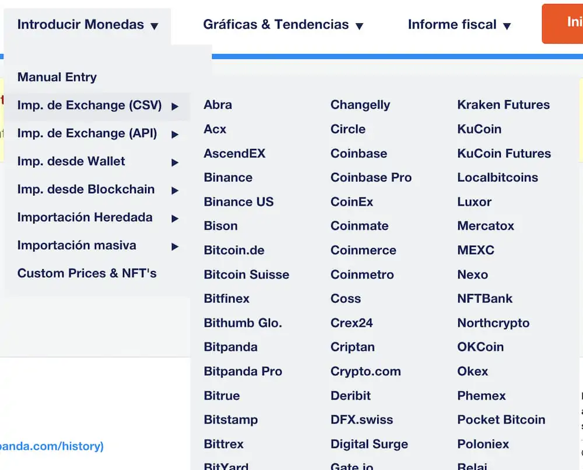Select the Binance exchange import
This screenshot has height=470, width=583.
(228, 177)
